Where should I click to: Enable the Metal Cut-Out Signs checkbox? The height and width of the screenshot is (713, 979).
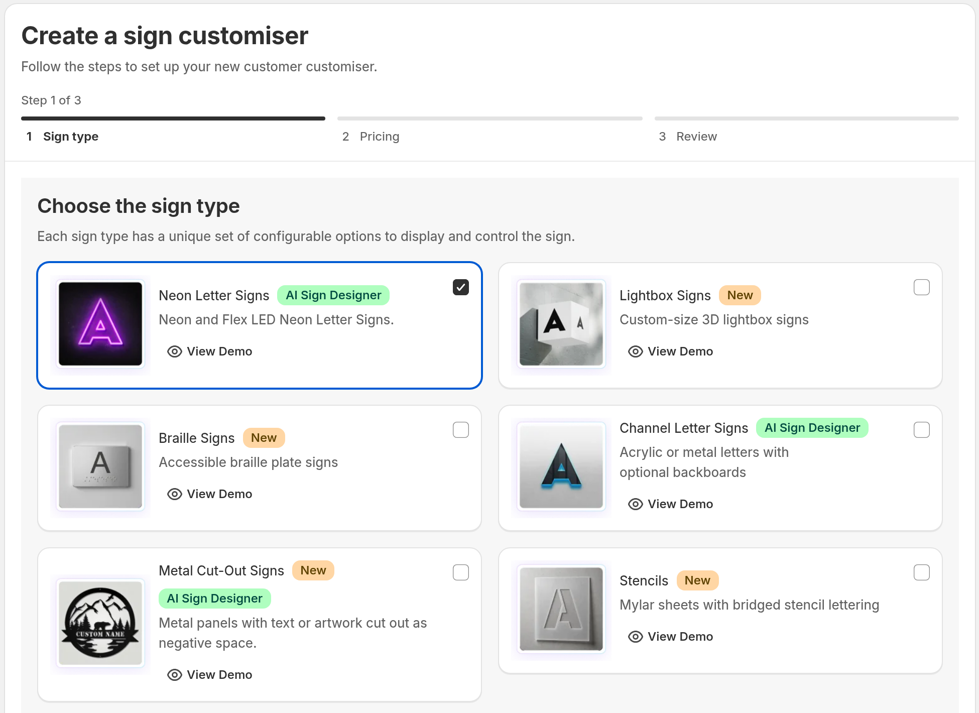[x=460, y=572]
